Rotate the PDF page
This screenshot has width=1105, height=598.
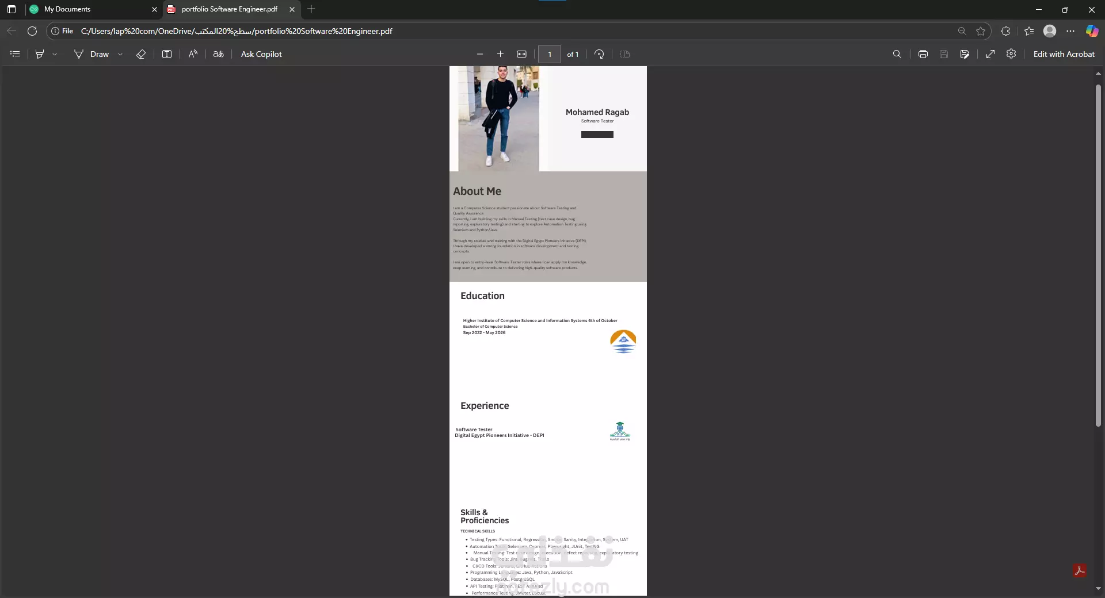(599, 54)
